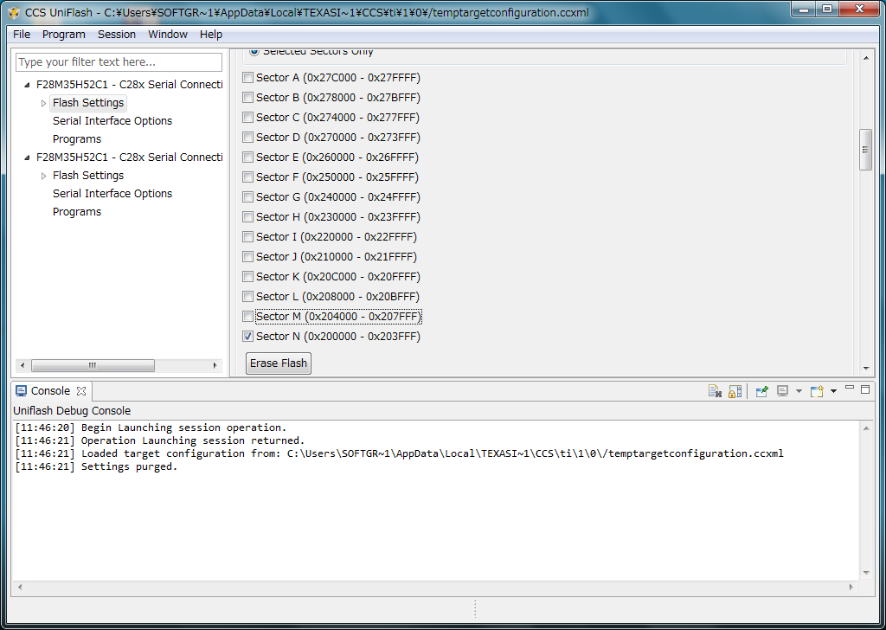
Task: Close the Console tab with the X icon
Action: [x=81, y=391]
